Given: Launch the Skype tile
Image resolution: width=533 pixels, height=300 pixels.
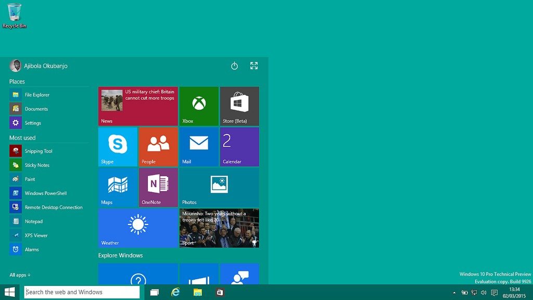Looking at the screenshot, I should (118, 147).
